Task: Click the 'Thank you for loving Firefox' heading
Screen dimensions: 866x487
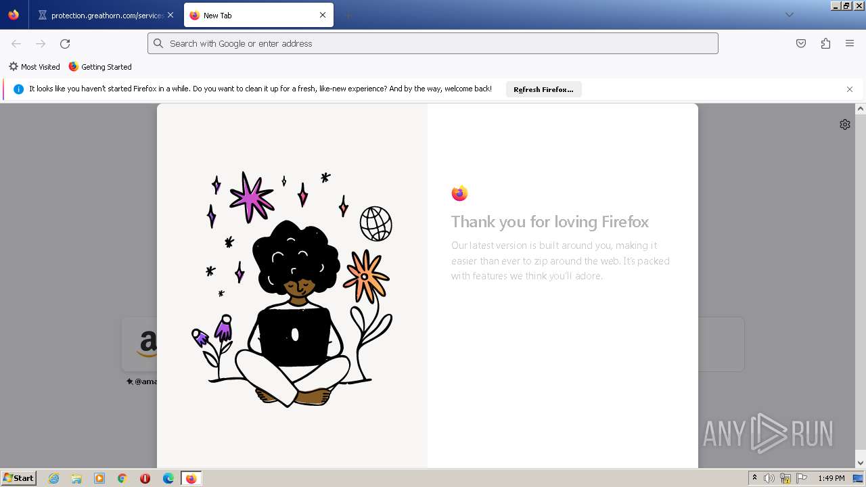Action: [x=550, y=222]
